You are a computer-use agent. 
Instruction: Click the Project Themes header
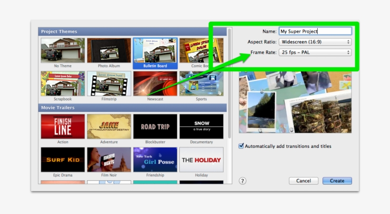pos(132,31)
